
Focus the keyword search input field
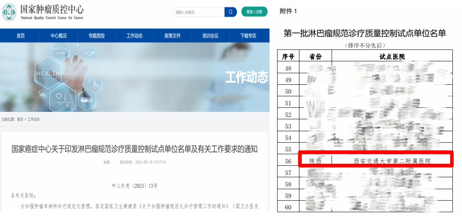tap(198, 12)
